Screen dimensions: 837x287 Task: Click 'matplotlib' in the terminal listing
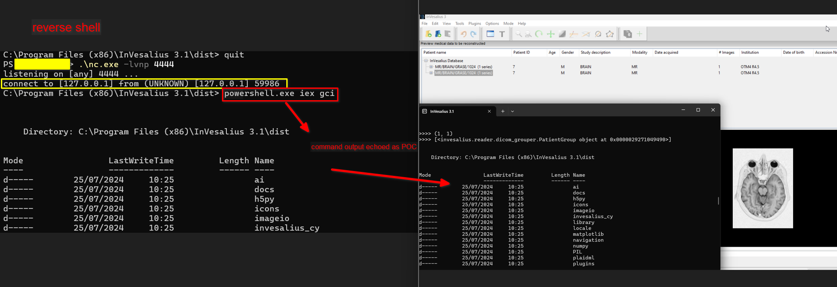coord(588,234)
